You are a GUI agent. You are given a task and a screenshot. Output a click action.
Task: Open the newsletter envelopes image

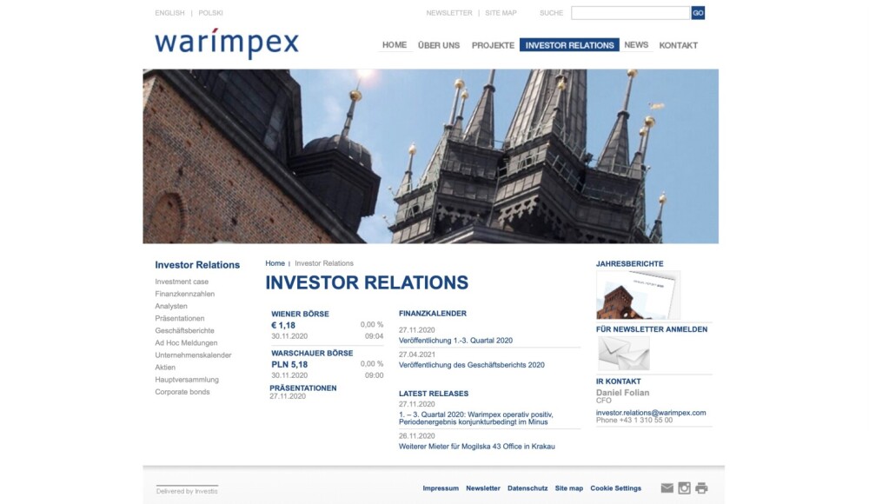pos(623,354)
